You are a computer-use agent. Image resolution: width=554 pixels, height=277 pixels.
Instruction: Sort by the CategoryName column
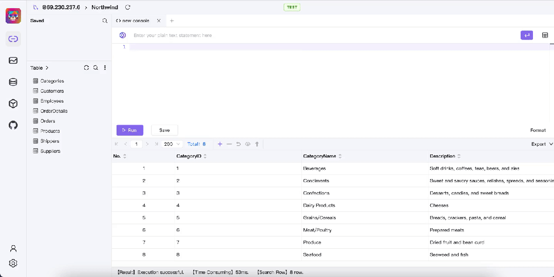click(340, 156)
